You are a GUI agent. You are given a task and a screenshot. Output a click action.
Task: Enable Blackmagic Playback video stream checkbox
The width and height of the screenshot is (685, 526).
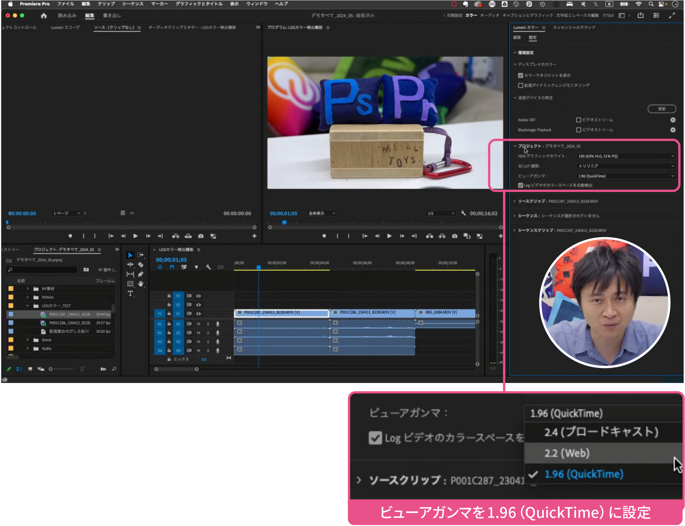(578, 130)
